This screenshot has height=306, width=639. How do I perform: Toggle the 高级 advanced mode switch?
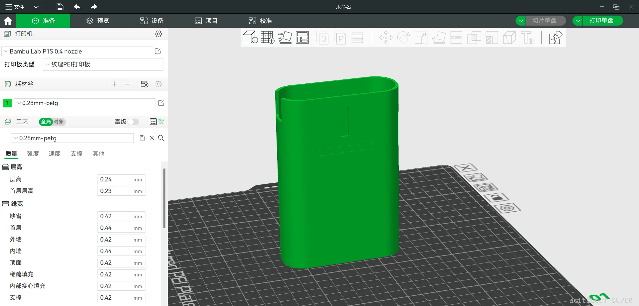tap(133, 122)
